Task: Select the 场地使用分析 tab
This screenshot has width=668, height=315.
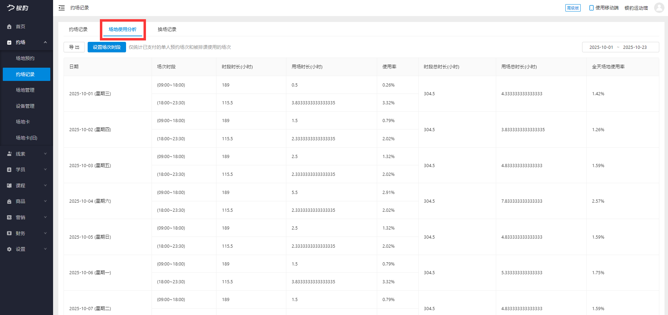Action: pyautogui.click(x=123, y=29)
